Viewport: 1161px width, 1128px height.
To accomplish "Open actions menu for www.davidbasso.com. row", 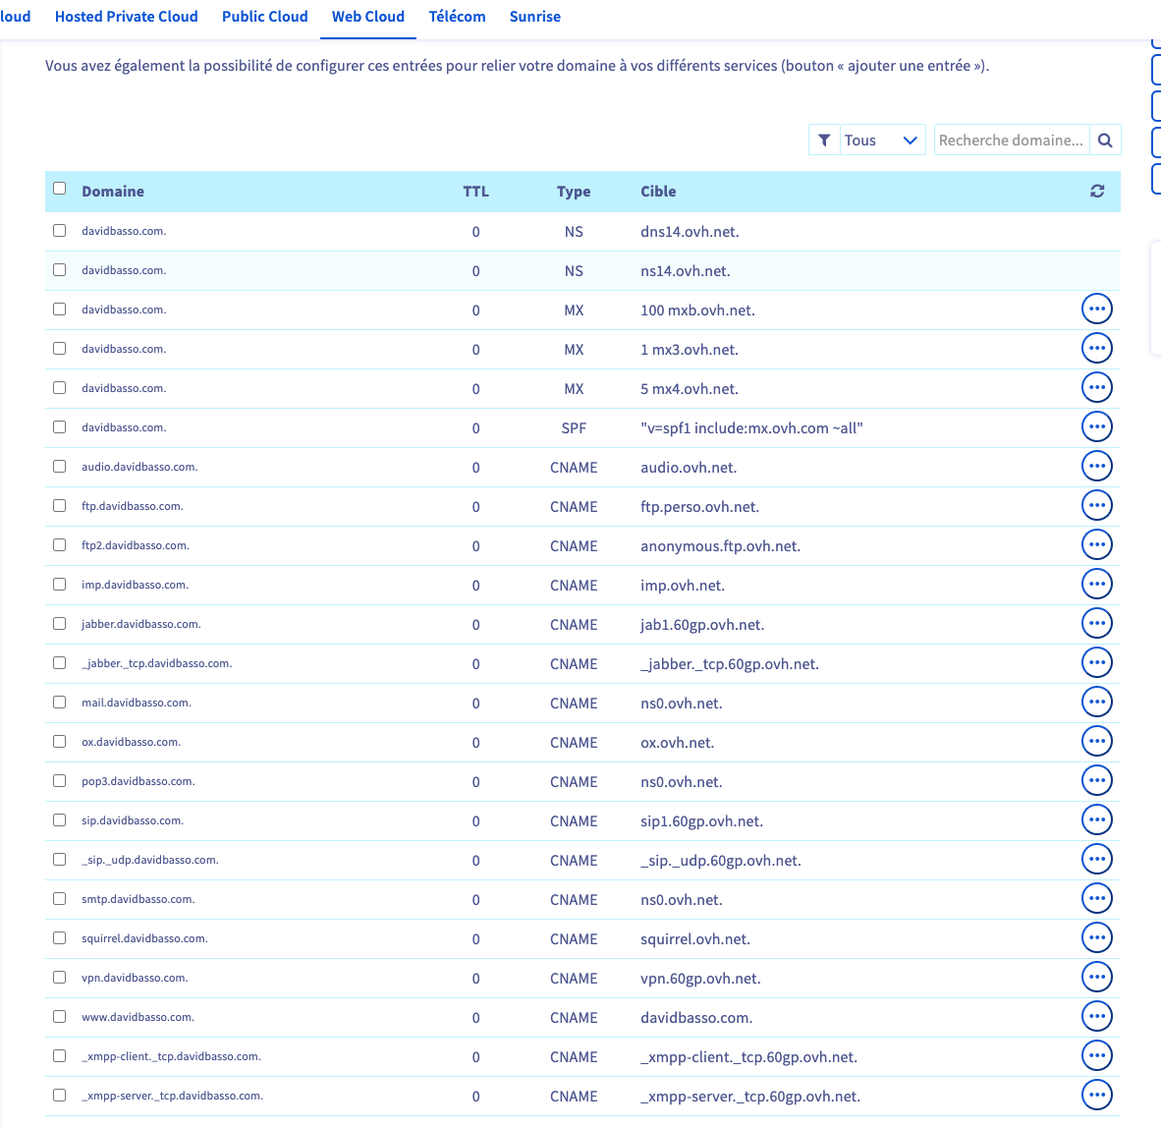I will (x=1096, y=1017).
